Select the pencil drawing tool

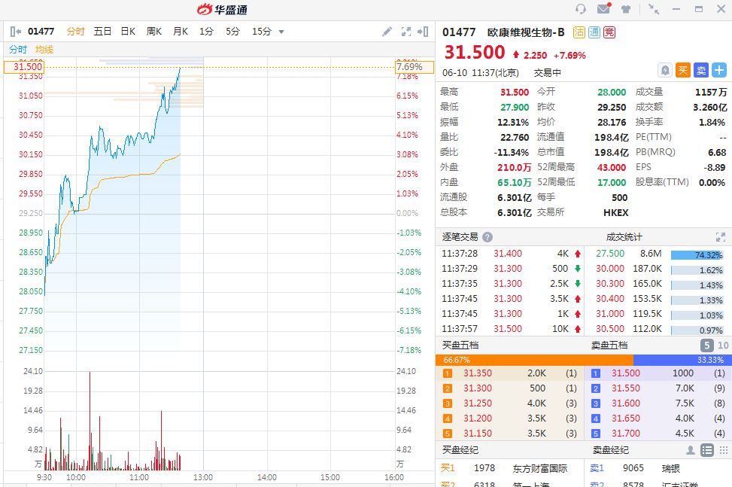[387, 32]
